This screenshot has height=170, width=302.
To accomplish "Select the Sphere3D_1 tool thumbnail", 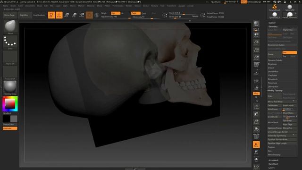I will (x=275, y=15).
